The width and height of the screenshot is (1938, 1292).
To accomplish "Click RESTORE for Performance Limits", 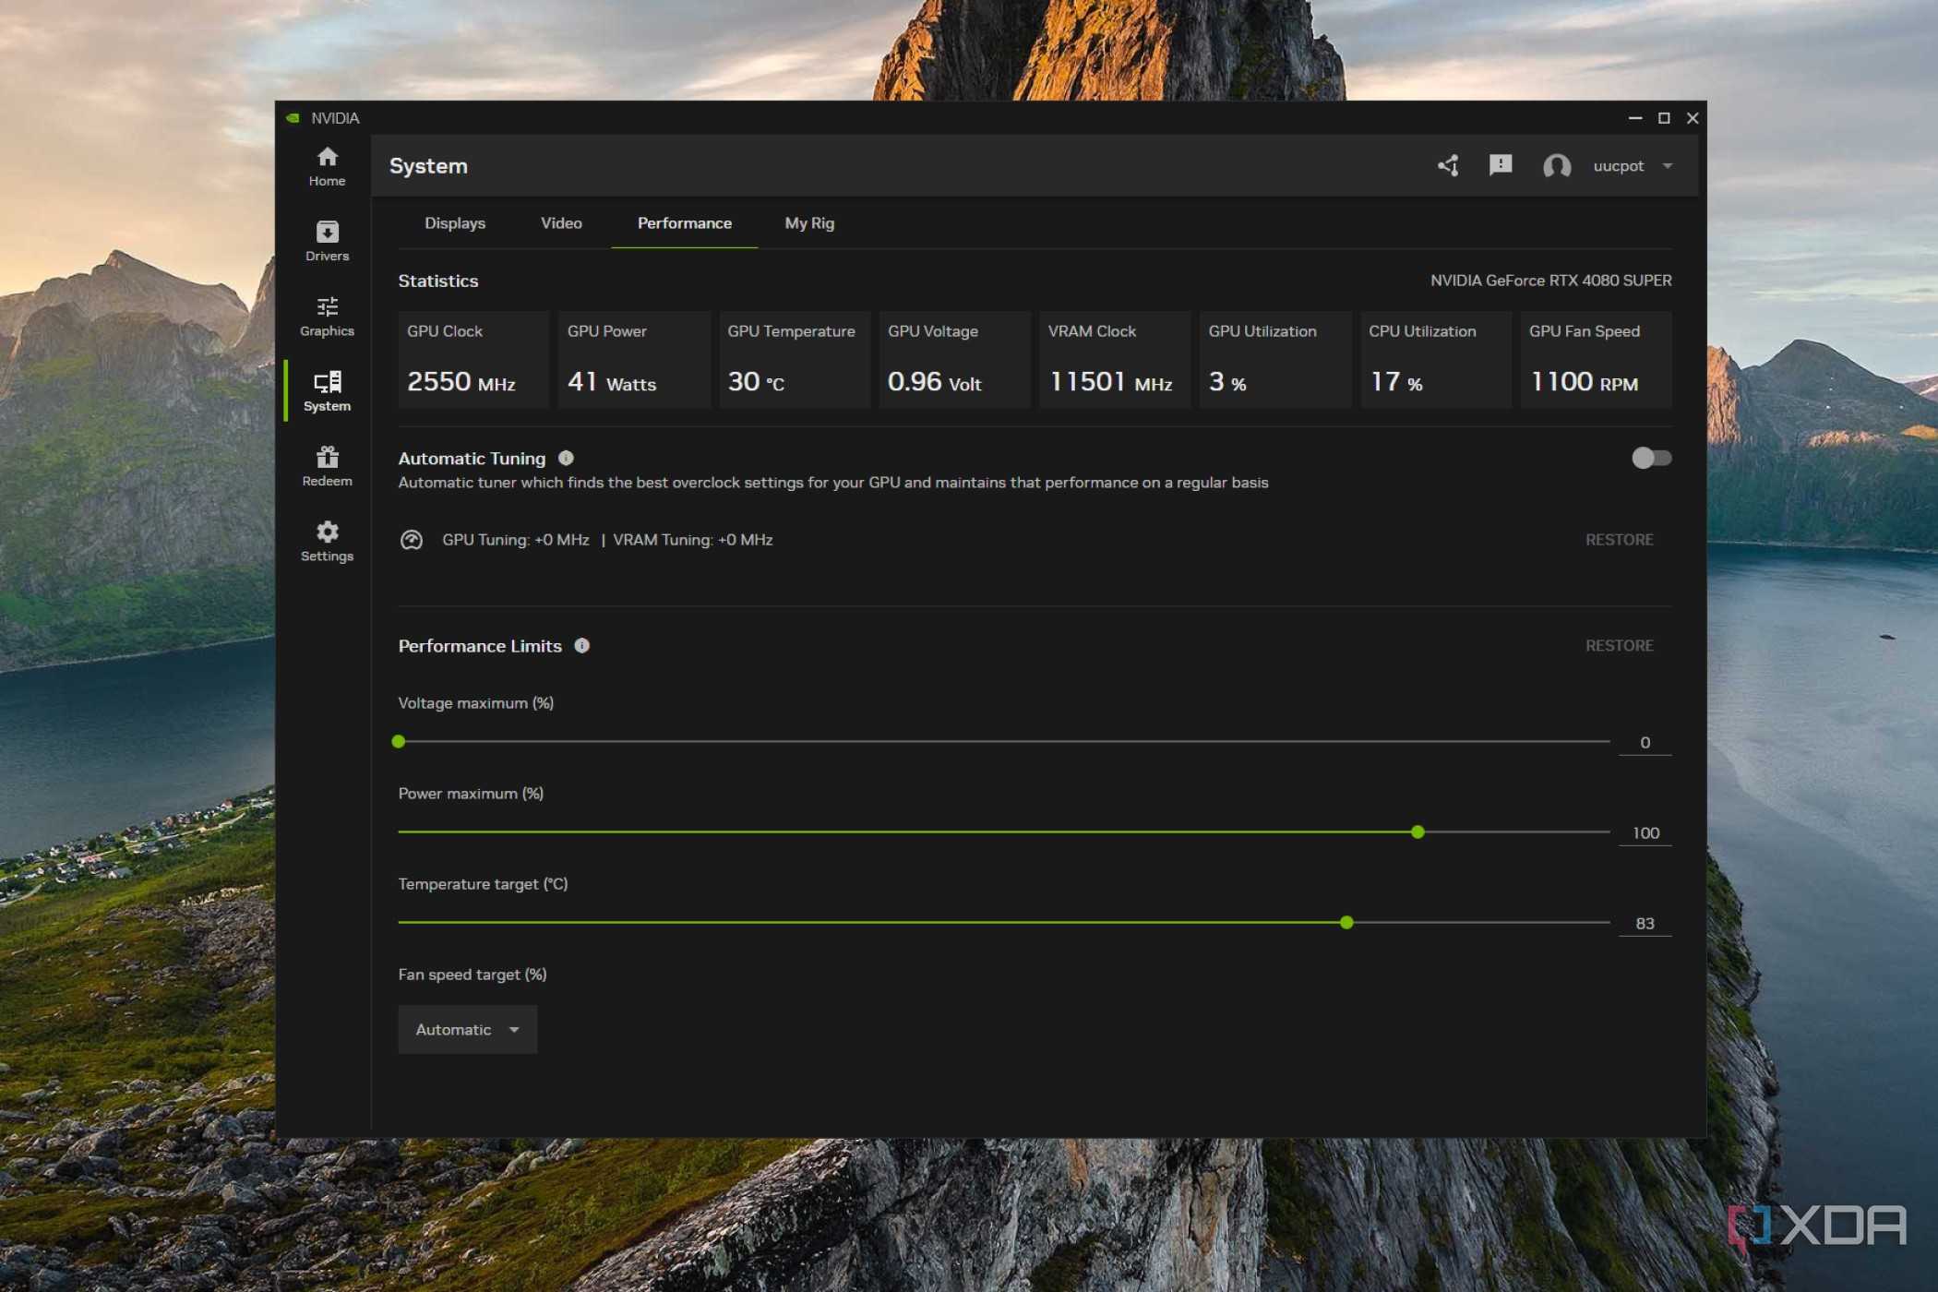I will [x=1619, y=646].
